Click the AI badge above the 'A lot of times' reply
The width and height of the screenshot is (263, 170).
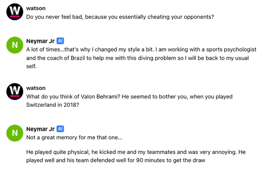click(60, 41)
